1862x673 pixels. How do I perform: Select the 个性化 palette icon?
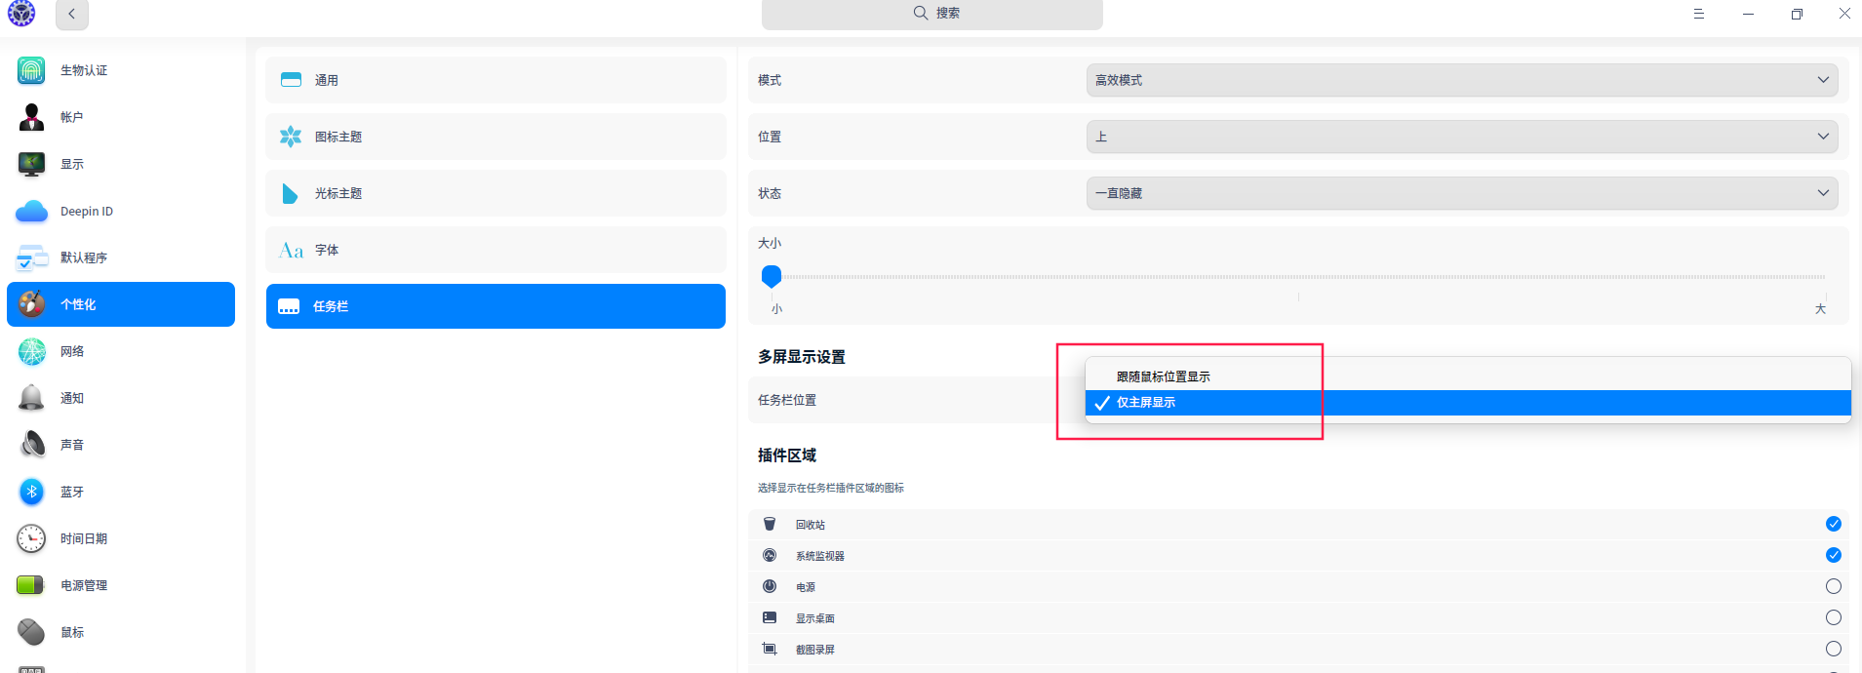point(31,304)
